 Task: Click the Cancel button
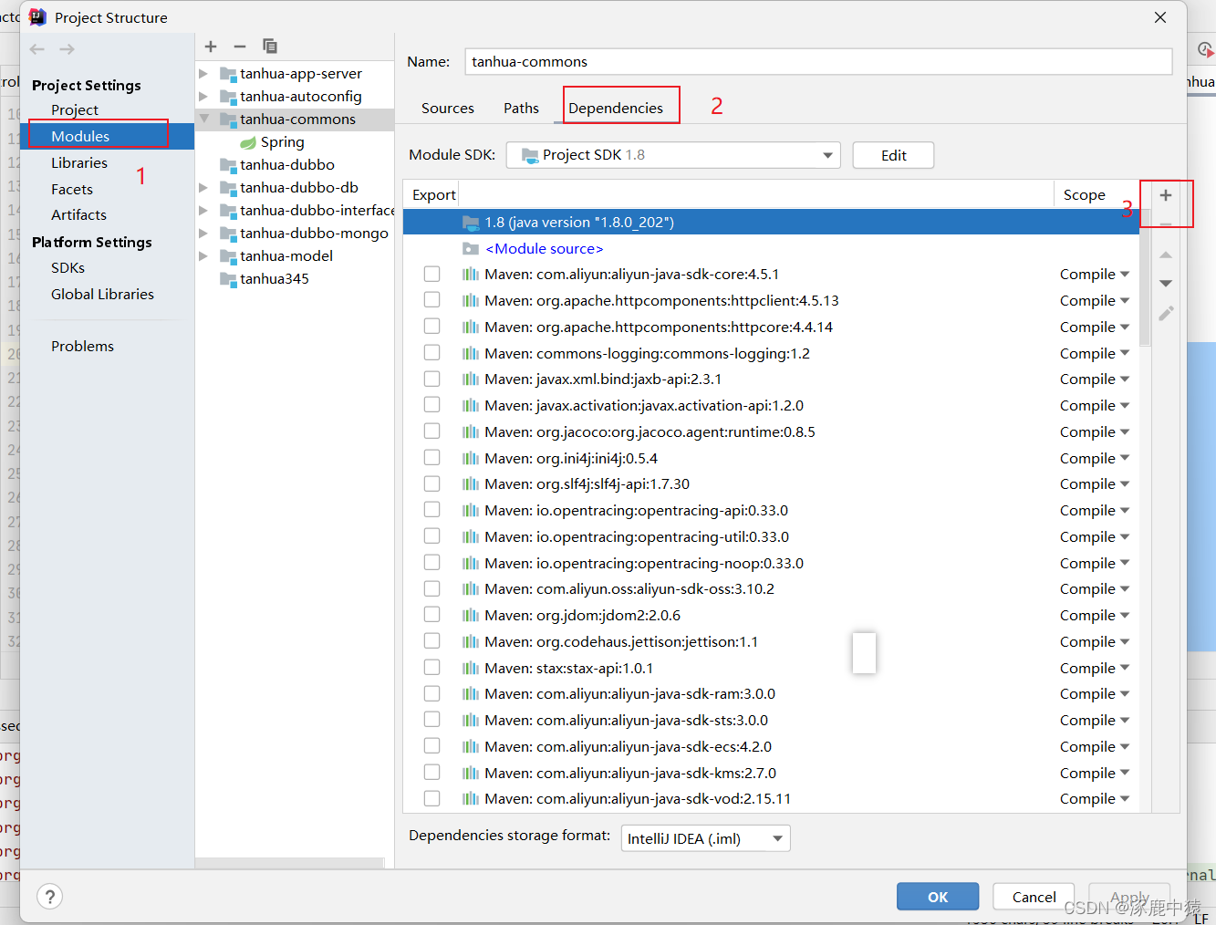click(x=1034, y=897)
